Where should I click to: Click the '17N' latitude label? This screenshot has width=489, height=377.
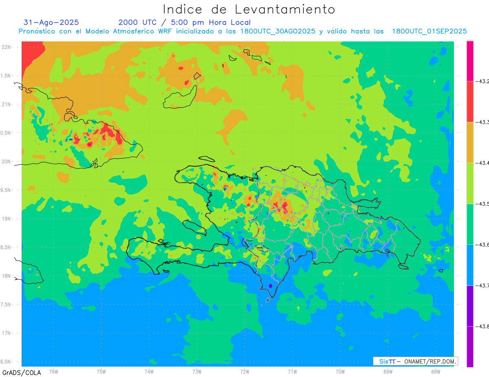(x=7, y=333)
